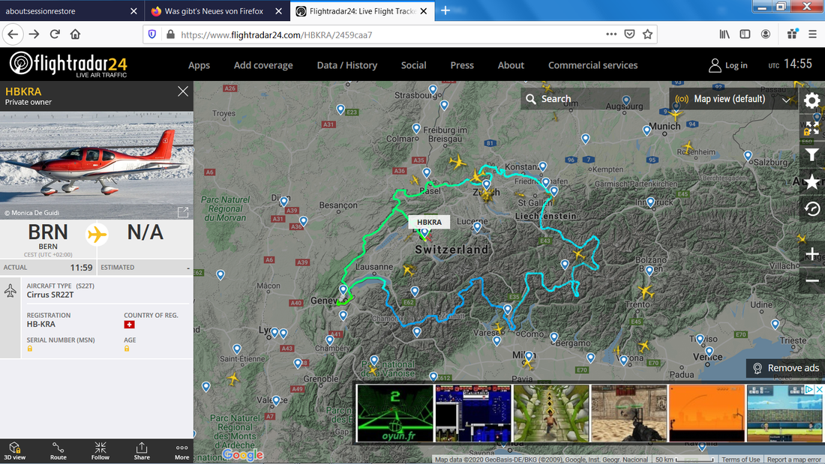Reload the current page
This screenshot has height=464, width=825.
click(x=55, y=34)
